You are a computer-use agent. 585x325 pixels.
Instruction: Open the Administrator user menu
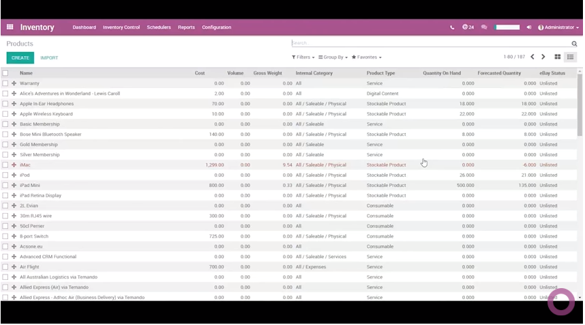(556, 27)
